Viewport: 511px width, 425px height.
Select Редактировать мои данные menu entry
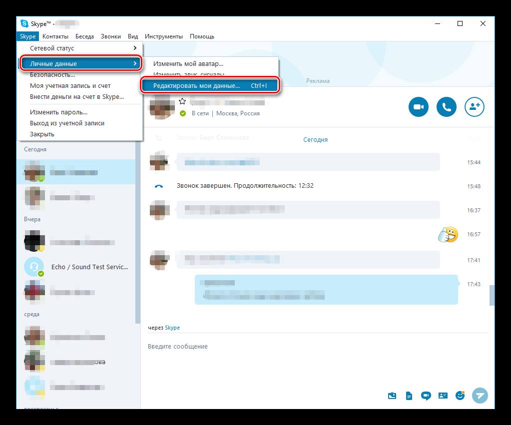pyautogui.click(x=209, y=86)
